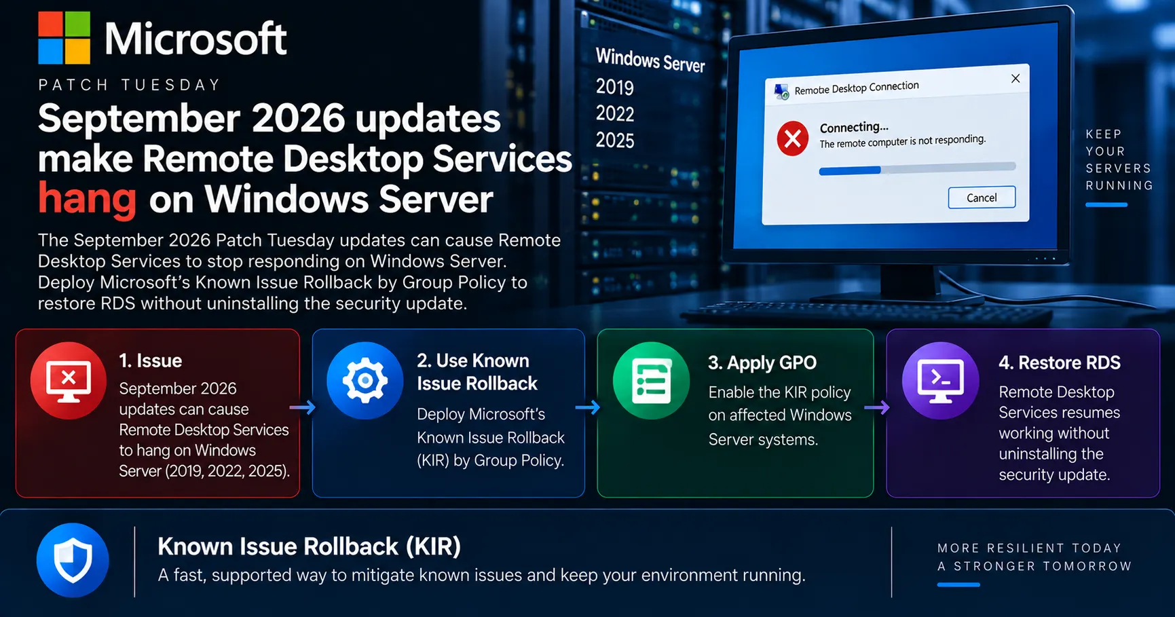The width and height of the screenshot is (1175, 617).
Task: Click the blue shield icon beside Known Issue Rollback (KIR)
Action: [73, 560]
